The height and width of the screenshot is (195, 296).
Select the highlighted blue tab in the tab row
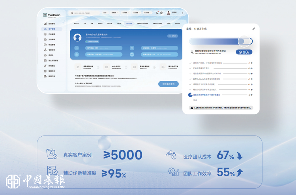pyautogui.click(x=129, y=23)
